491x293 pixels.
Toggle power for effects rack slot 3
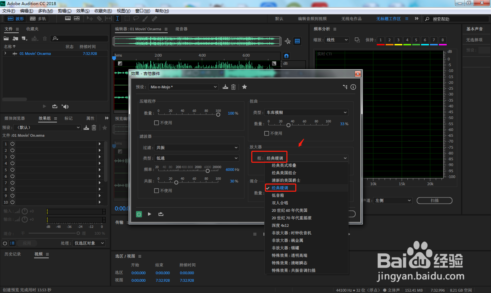point(12,157)
